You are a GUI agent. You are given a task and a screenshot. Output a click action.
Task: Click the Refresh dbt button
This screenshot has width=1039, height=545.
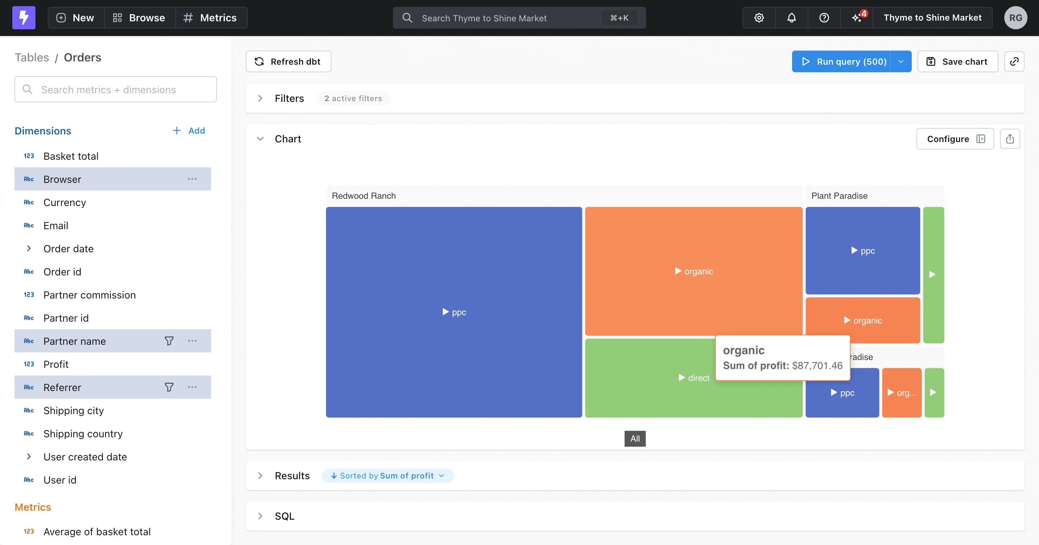[x=288, y=61]
